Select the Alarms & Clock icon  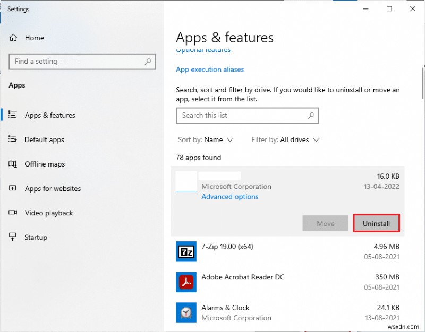[186, 313]
